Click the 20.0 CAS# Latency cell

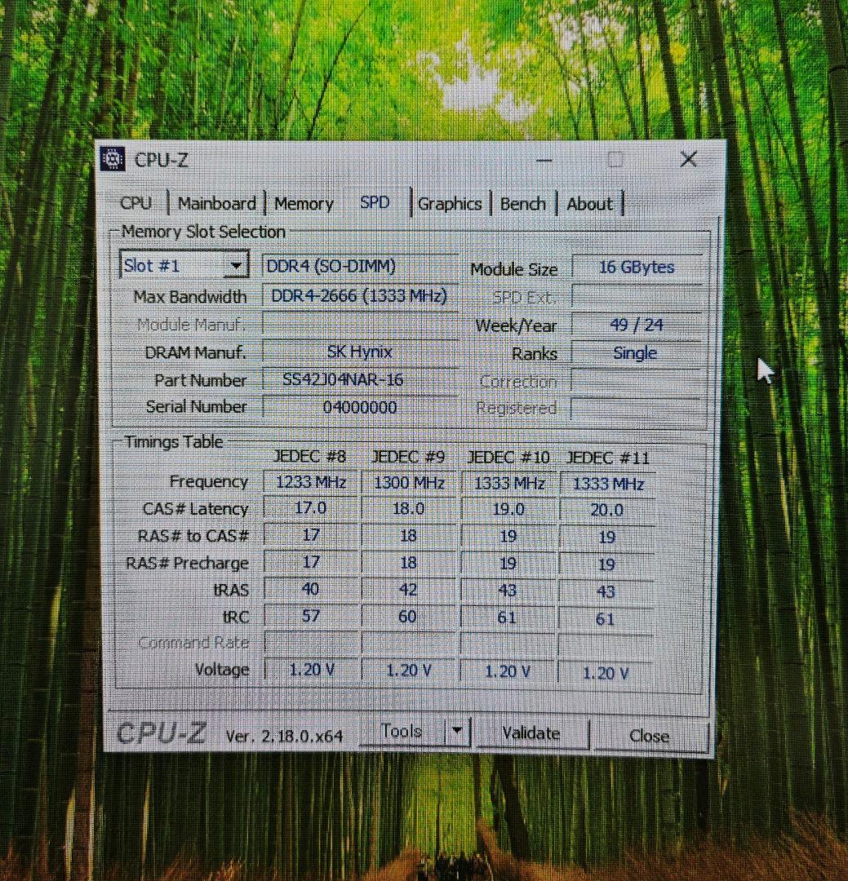point(606,510)
